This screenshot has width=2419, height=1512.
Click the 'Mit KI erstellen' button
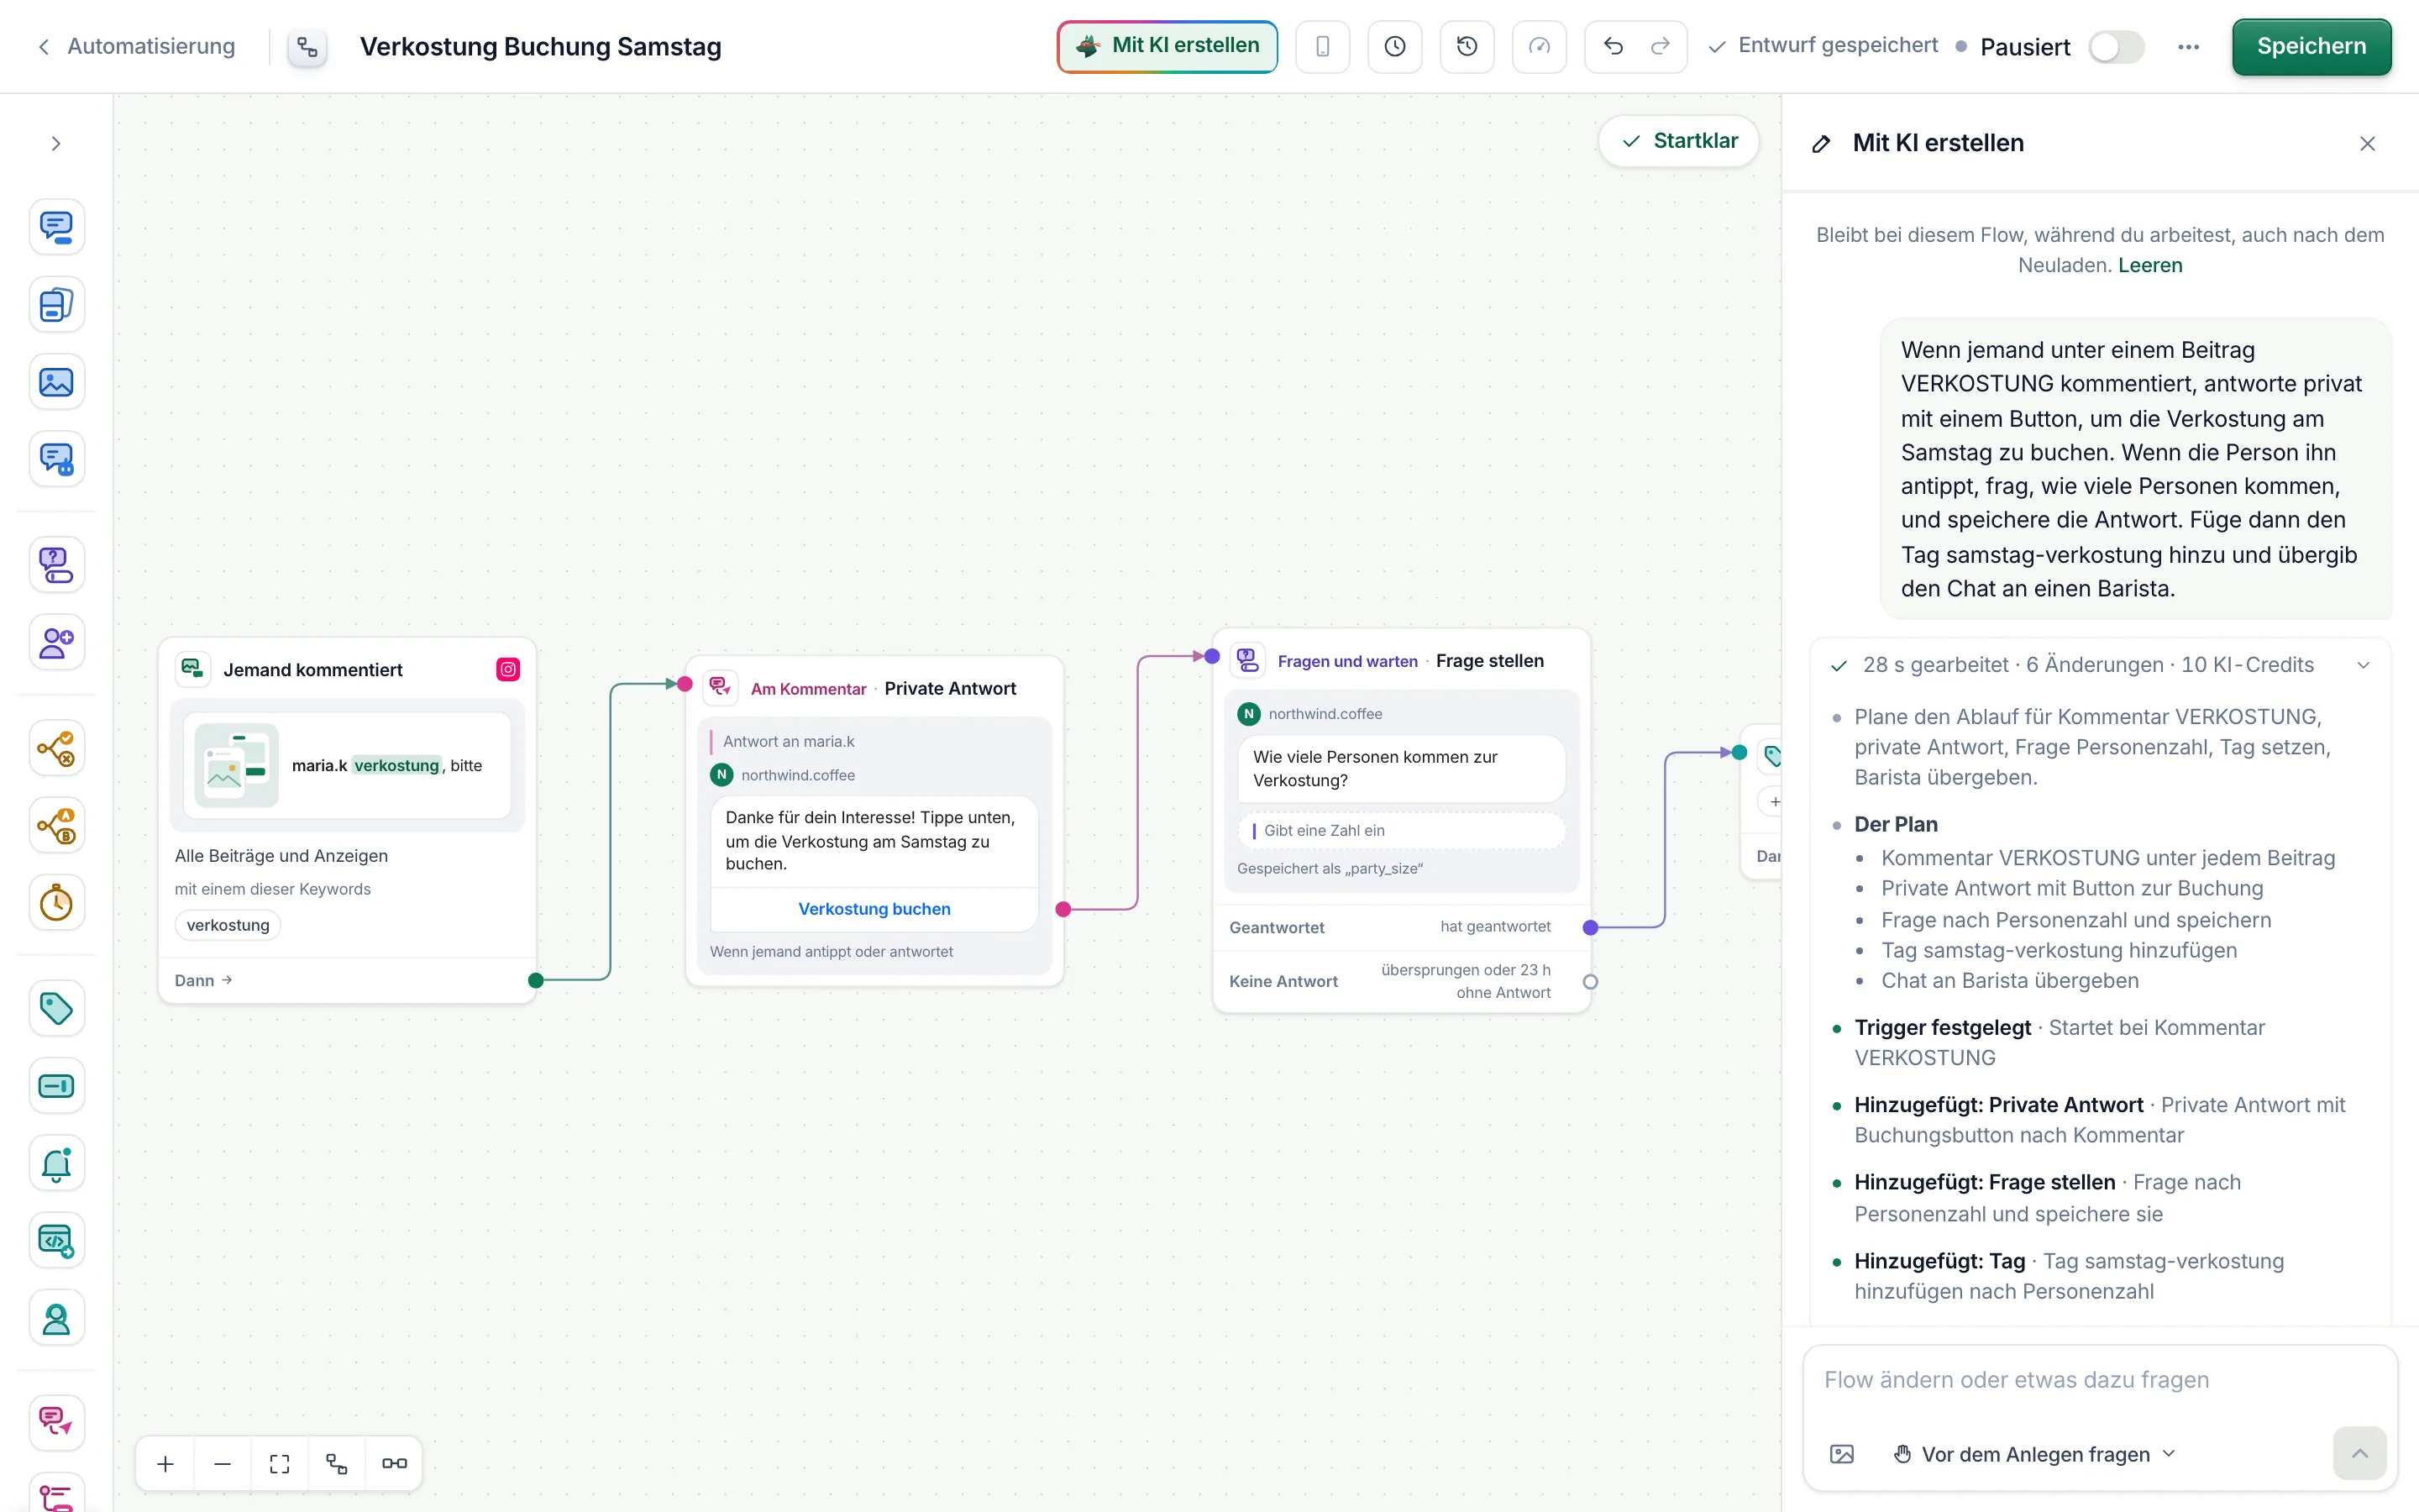pos(1167,46)
